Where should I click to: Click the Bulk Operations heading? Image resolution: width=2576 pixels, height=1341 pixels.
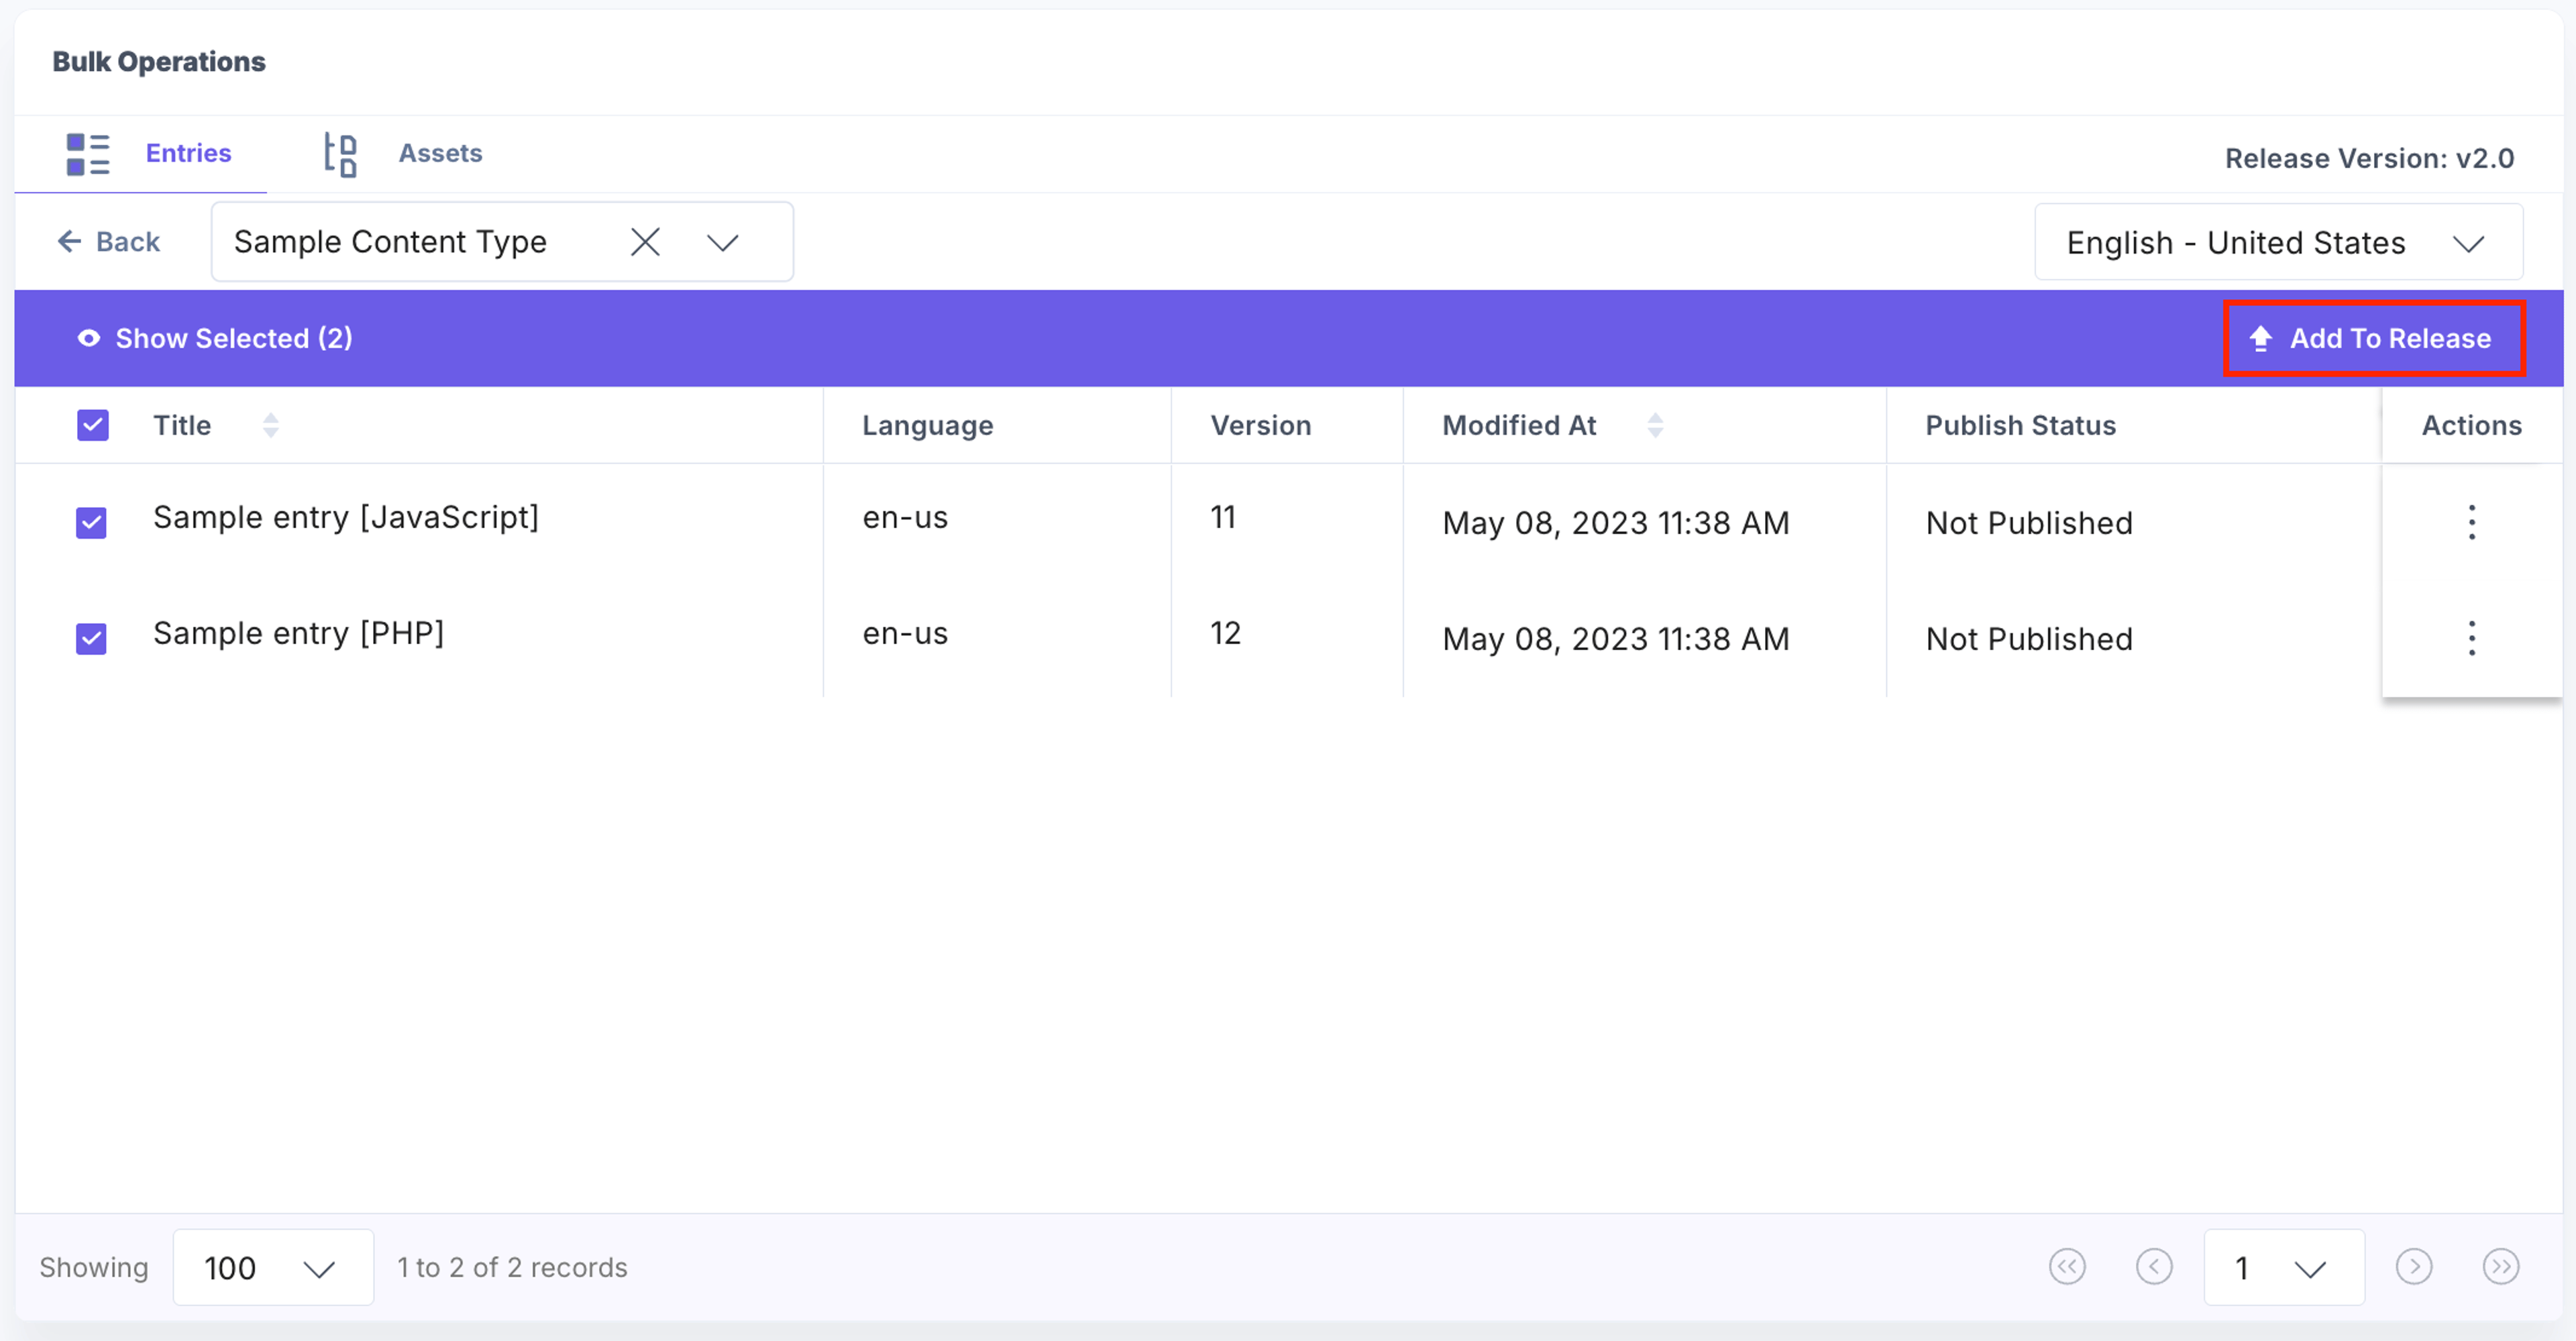(x=159, y=62)
